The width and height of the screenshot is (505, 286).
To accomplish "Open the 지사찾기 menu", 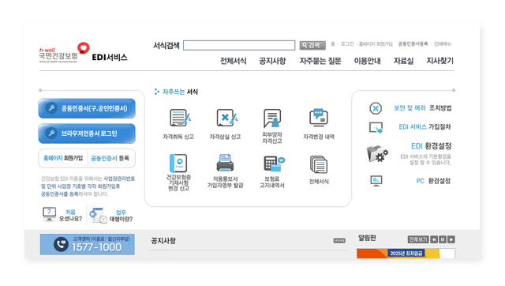I will point(440,61).
